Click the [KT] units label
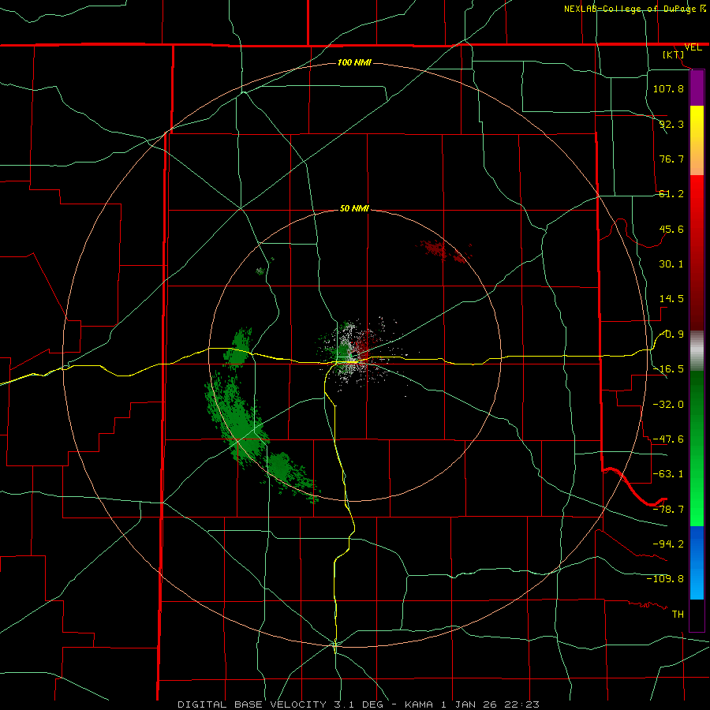710x710 pixels. pos(674,54)
